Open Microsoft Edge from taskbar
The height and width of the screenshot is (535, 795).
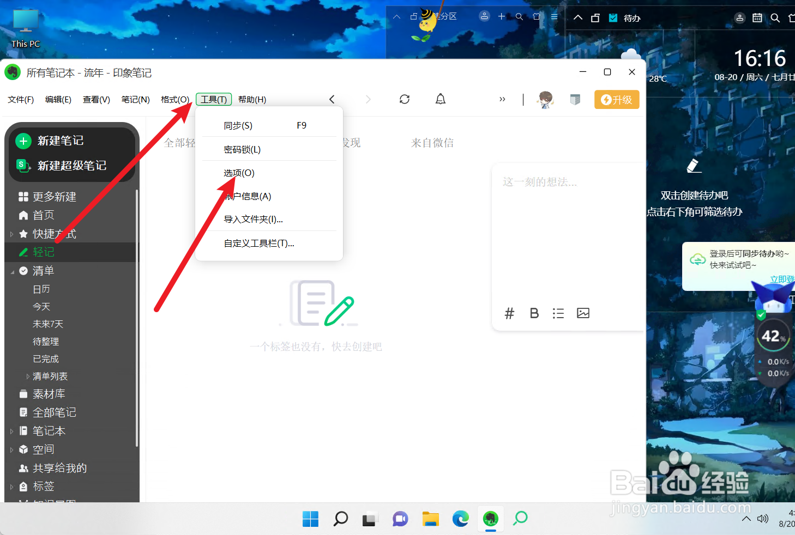461,519
